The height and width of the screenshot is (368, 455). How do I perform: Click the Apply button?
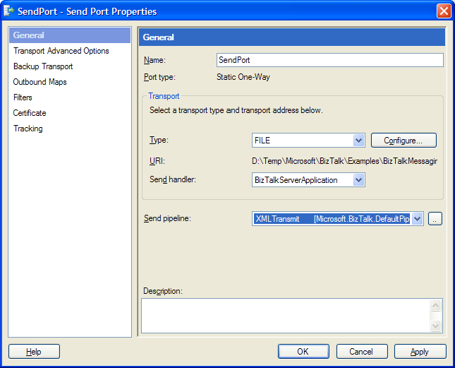coord(420,351)
